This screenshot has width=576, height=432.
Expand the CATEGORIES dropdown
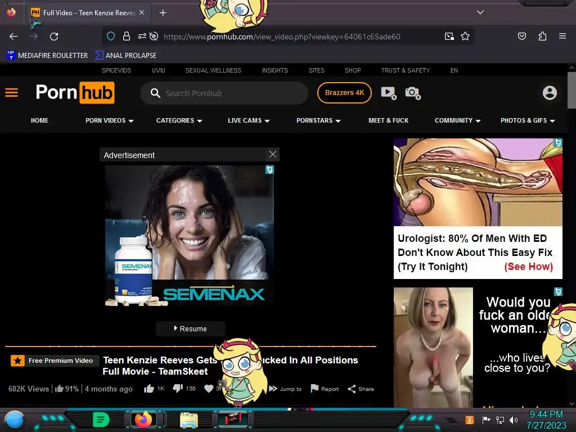tap(179, 120)
